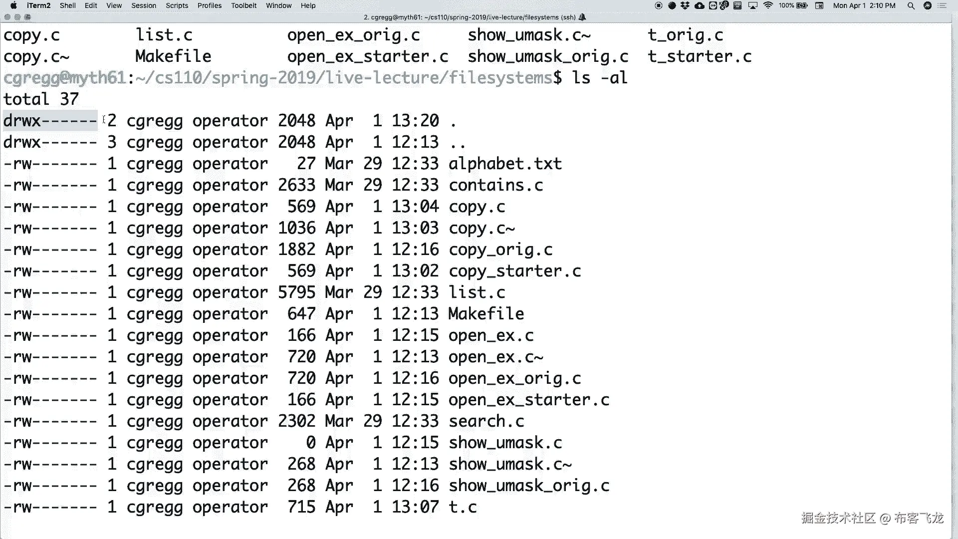Screen dimensions: 958x539
Task: Open the AirPlay display menu
Action: point(752,5)
